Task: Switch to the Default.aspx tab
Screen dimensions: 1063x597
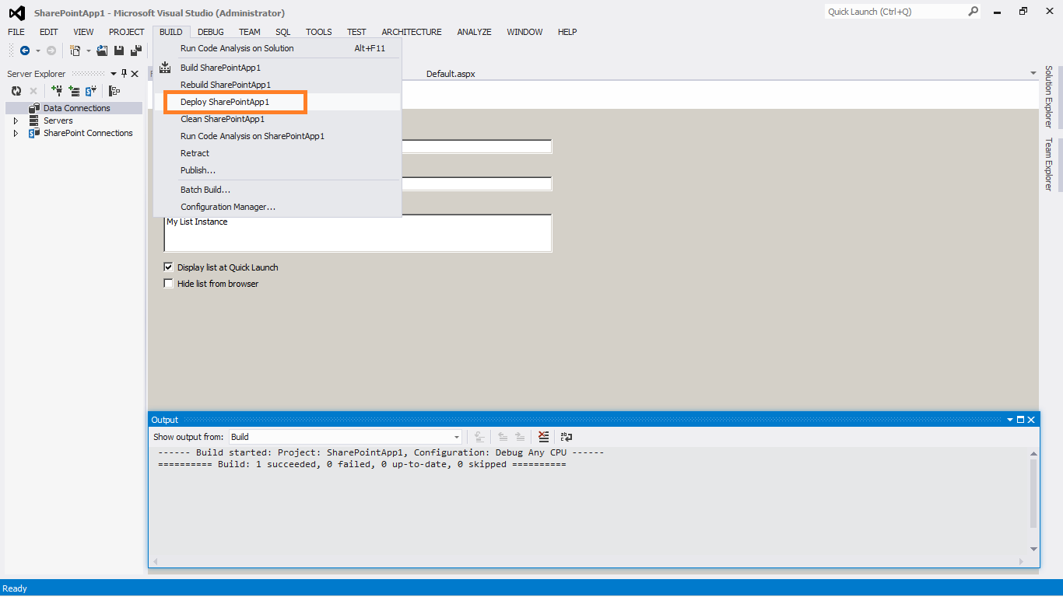Action: pos(451,74)
